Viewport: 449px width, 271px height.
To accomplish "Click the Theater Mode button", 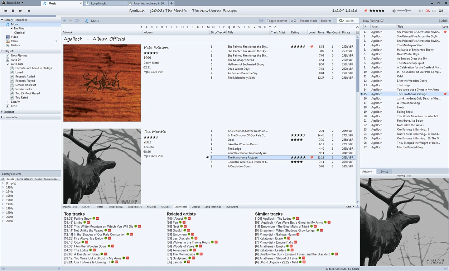I will 308,21.
